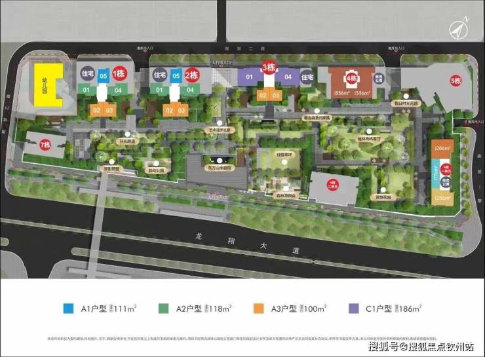Select green unit 04 in 2栋
Image resolution: width=485 pixels, height=357 pixels.
coord(191,90)
